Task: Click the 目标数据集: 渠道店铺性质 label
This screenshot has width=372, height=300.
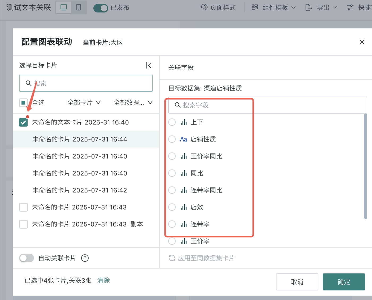Action: pyautogui.click(x=205, y=88)
